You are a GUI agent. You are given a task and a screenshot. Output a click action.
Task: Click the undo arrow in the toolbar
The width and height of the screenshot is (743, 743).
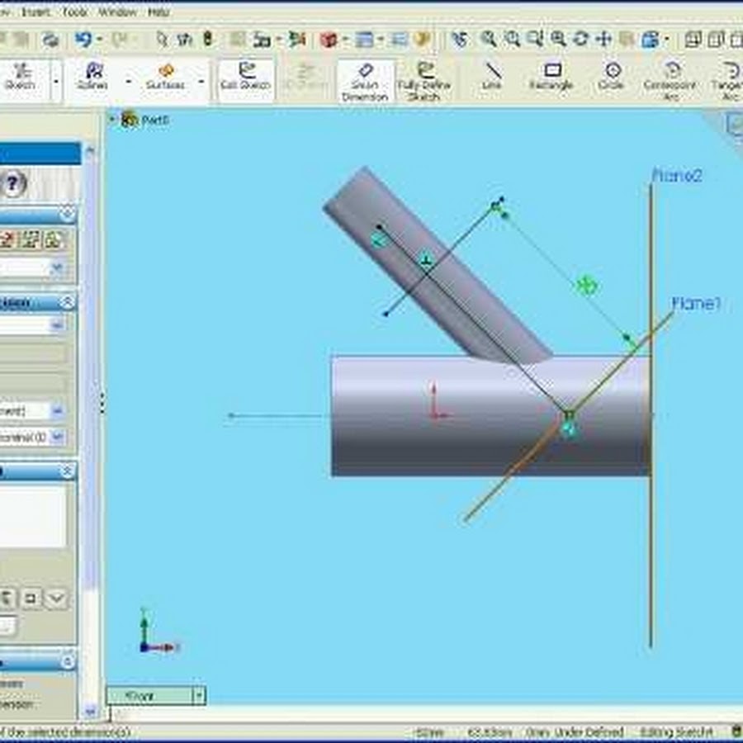(x=83, y=39)
